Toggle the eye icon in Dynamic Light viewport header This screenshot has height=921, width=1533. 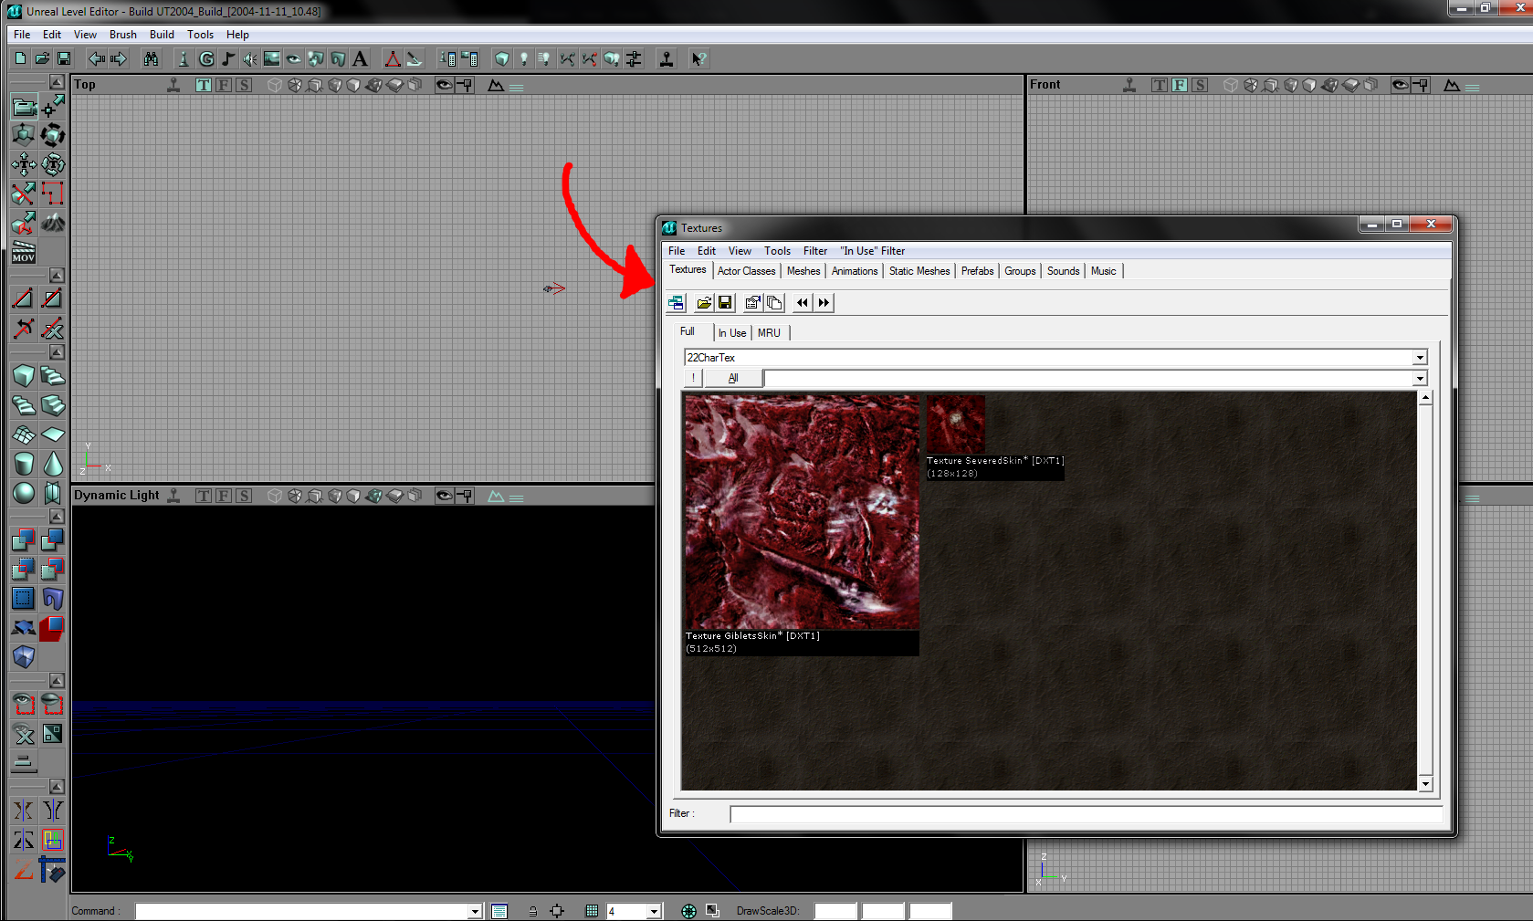pos(444,496)
